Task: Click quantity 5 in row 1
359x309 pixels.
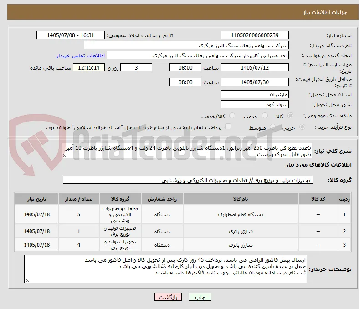Action: (79, 214)
